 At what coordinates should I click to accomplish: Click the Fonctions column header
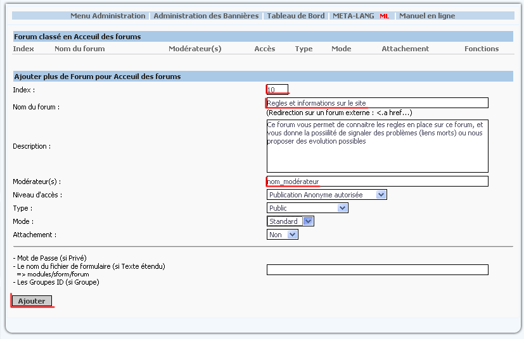(x=481, y=49)
